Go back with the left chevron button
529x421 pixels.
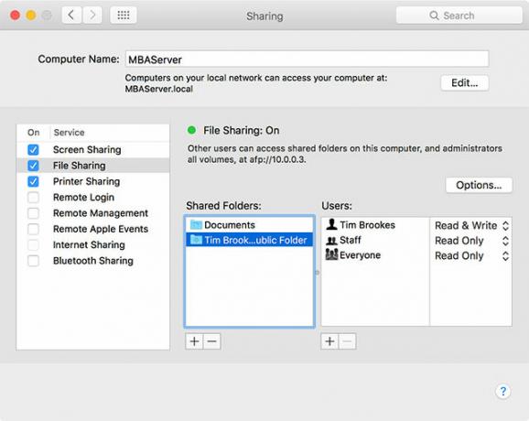pyautogui.click(x=71, y=16)
